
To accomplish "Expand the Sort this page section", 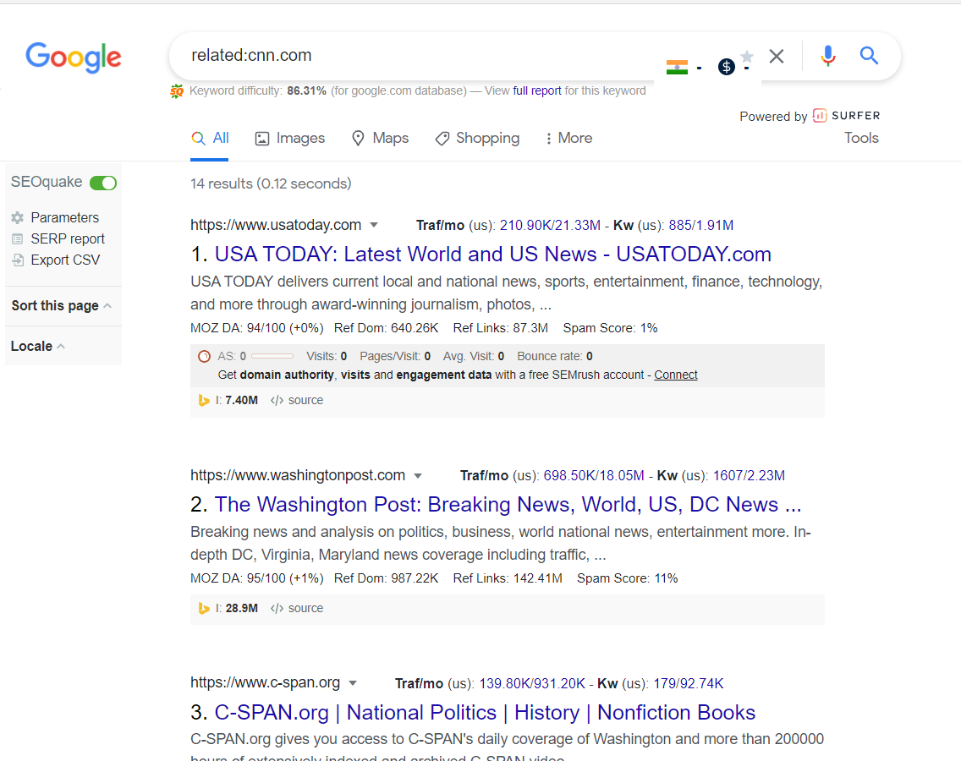I will click(x=61, y=306).
